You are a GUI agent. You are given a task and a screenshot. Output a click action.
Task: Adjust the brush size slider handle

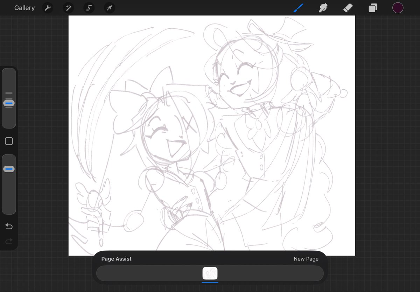[x=9, y=103]
